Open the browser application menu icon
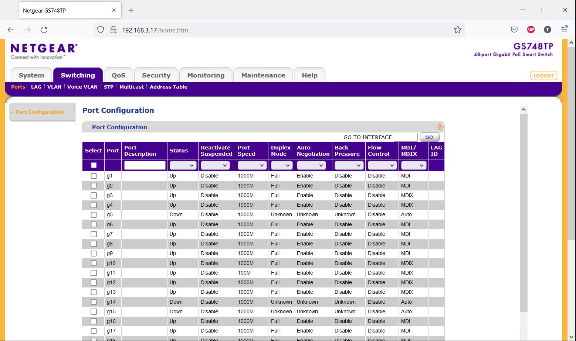 564,29
